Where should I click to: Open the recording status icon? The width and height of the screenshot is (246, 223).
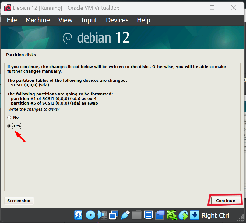pyautogui.click(x=160, y=215)
